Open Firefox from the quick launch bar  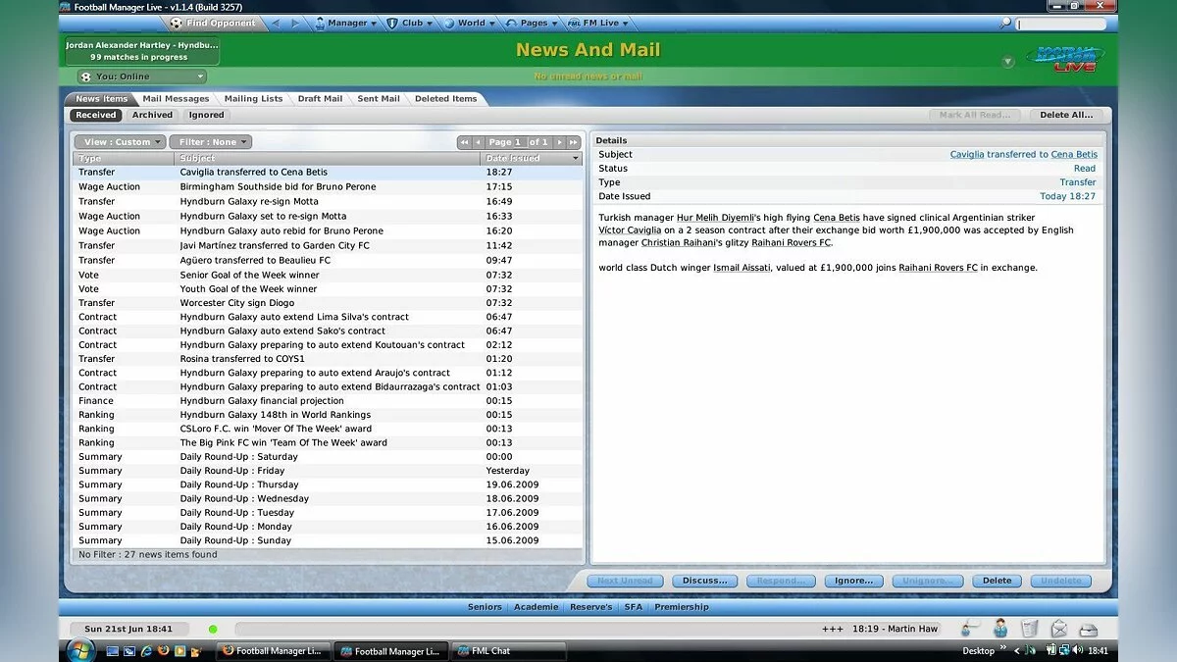(x=164, y=650)
